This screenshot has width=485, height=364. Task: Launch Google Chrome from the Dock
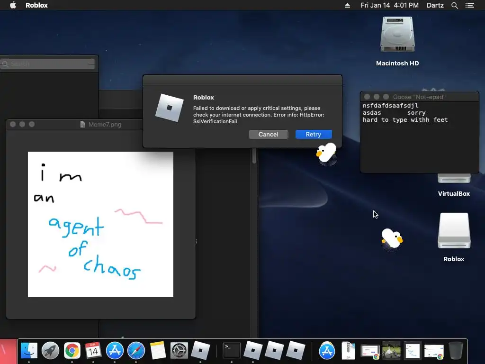pos(72,350)
